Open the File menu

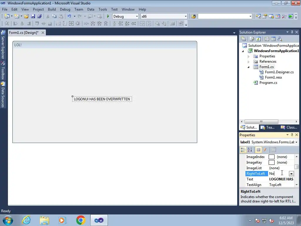click(5, 9)
